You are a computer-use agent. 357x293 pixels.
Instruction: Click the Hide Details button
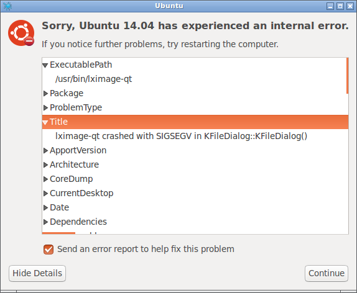click(37, 273)
